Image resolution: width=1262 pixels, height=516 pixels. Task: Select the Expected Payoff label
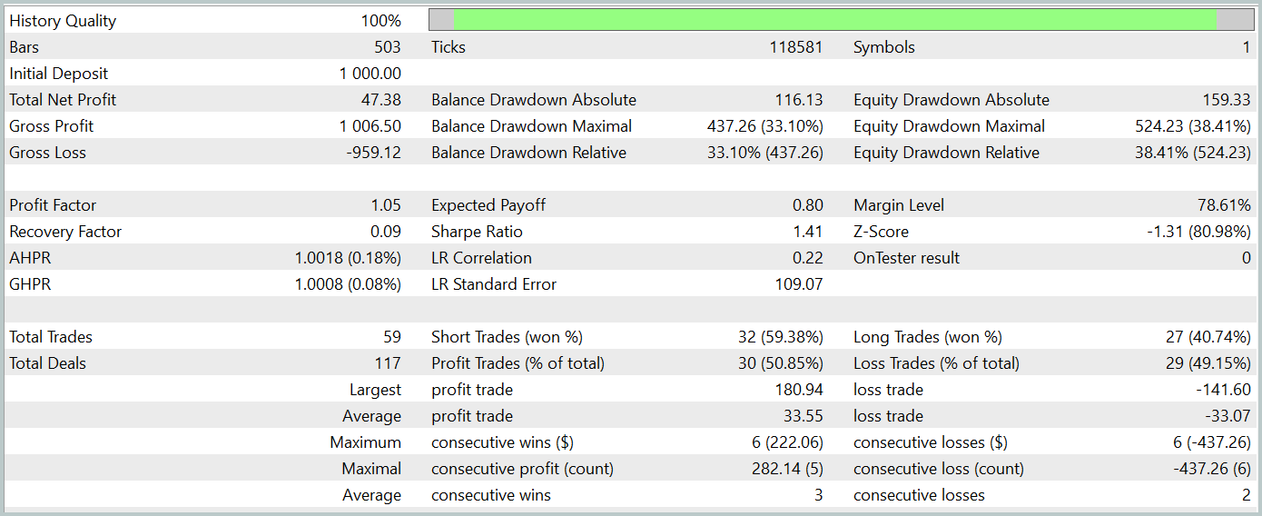tap(488, 205)
